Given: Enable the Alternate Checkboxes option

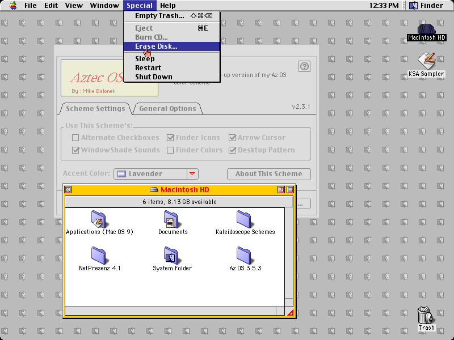Looking at the screenshot, I should [x=75, y=138].
